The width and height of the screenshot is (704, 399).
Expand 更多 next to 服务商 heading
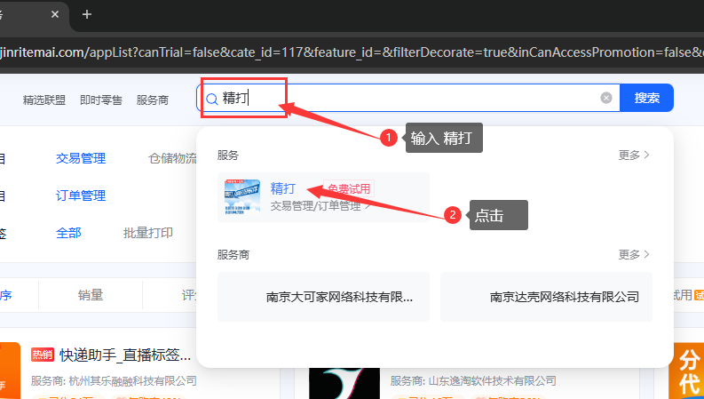tap(634, 254)
